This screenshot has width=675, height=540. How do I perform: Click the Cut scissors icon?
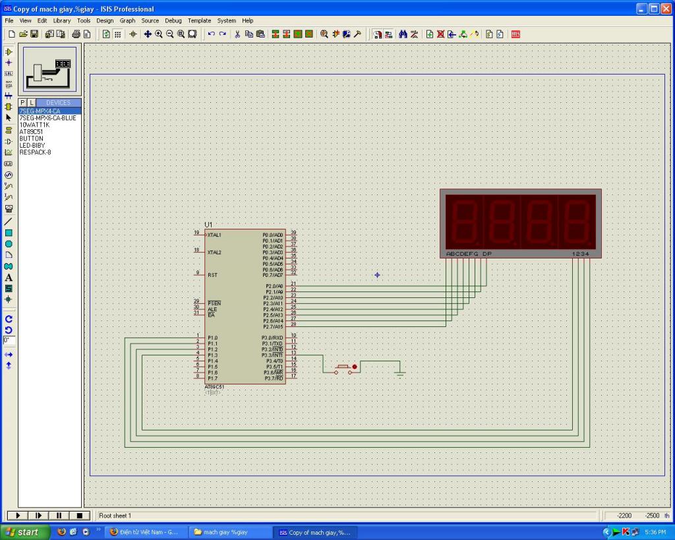click(x=237, y=34)
